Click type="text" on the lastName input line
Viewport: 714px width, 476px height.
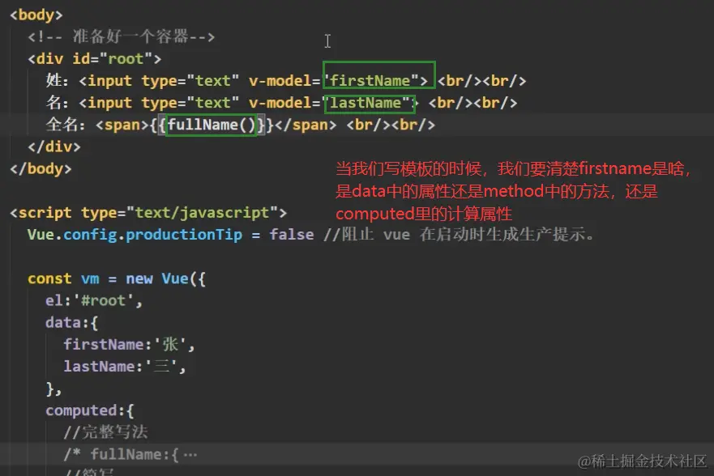point(190,103)
